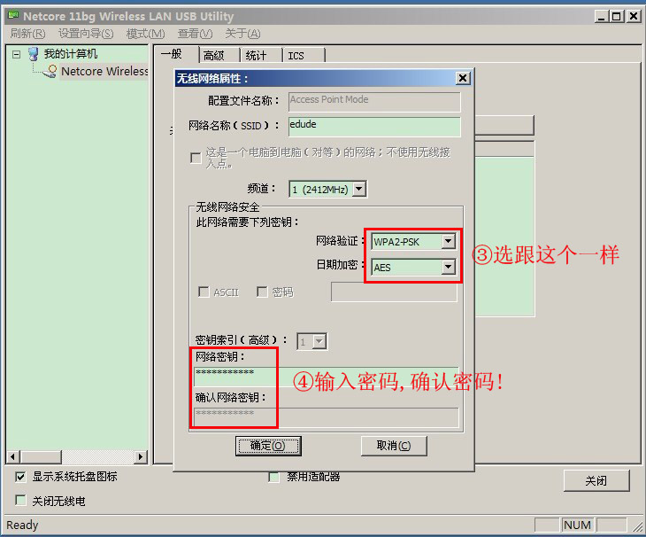This screenshot has height=537, width=646.
Task: Open the 查看(V) menu
Action: click(x=195, y=34)
